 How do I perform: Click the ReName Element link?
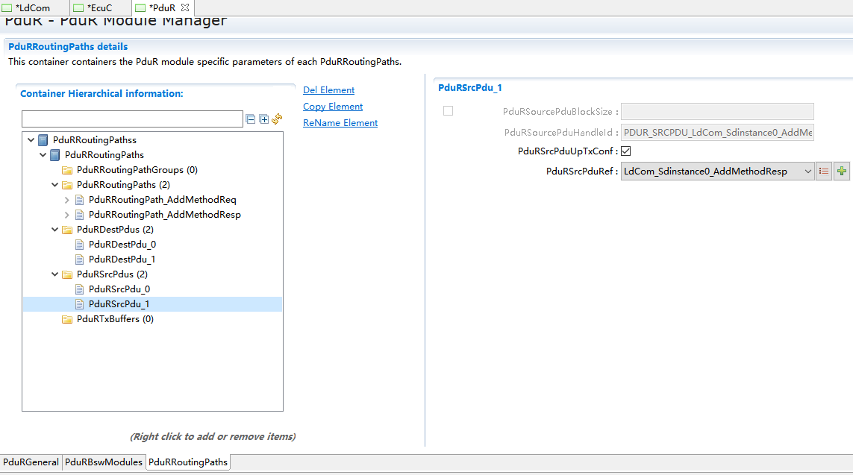coord(340,123)
